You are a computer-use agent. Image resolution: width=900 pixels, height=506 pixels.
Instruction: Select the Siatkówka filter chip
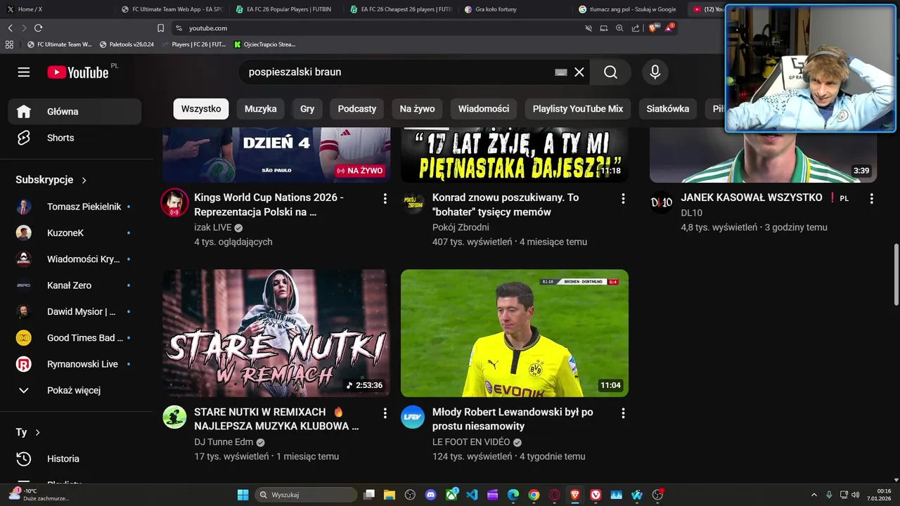click(668, 109)
